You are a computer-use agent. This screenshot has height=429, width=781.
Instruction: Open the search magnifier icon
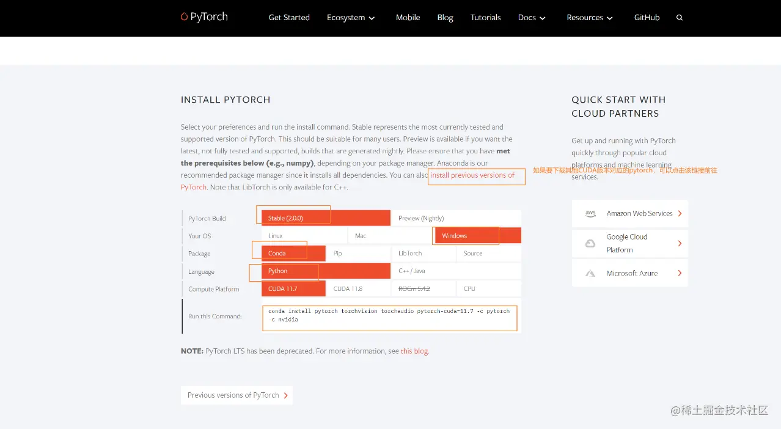pyautogui.click(x=680, y=18)
